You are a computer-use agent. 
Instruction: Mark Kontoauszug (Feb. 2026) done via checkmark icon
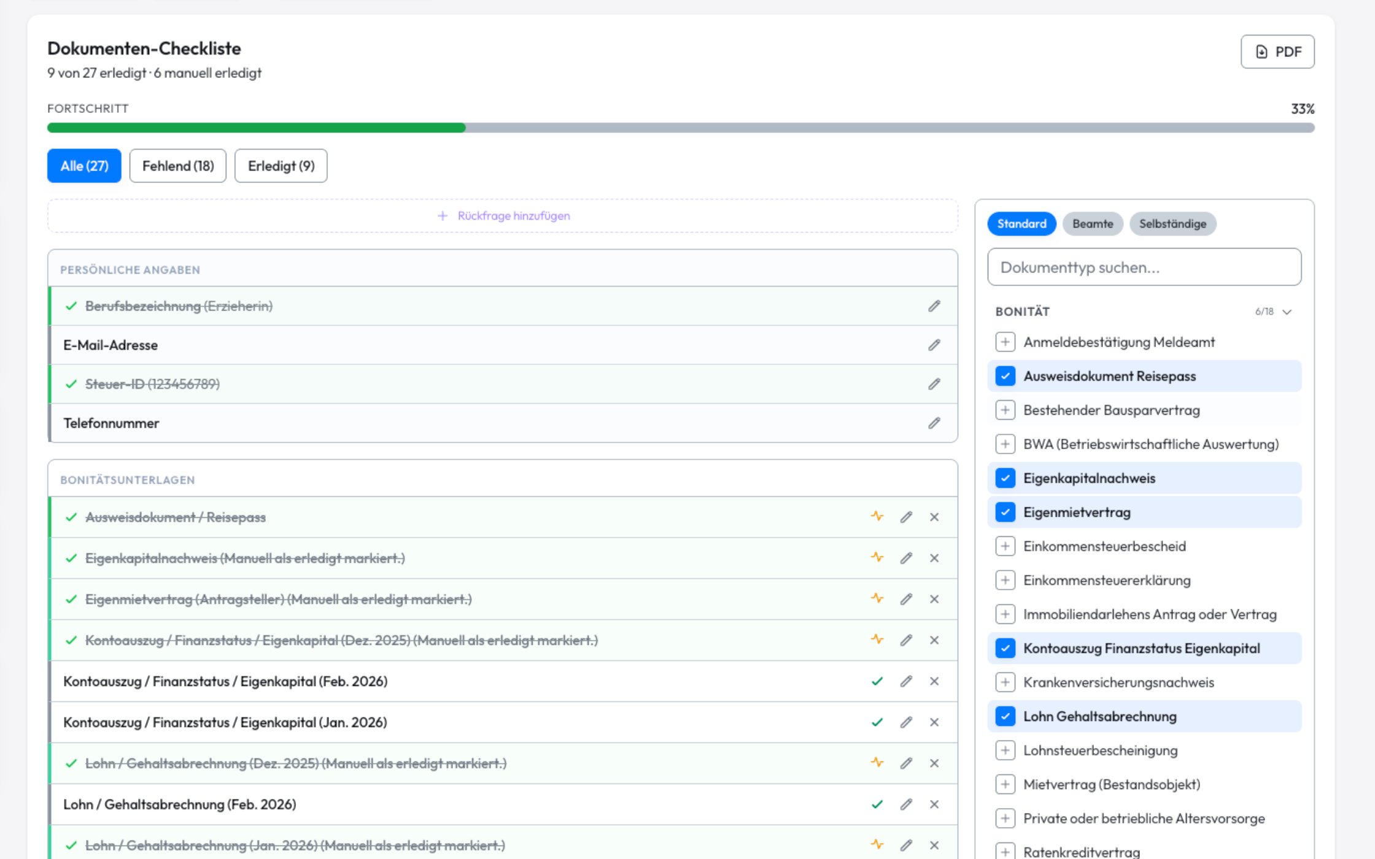[x=877, y=681]
